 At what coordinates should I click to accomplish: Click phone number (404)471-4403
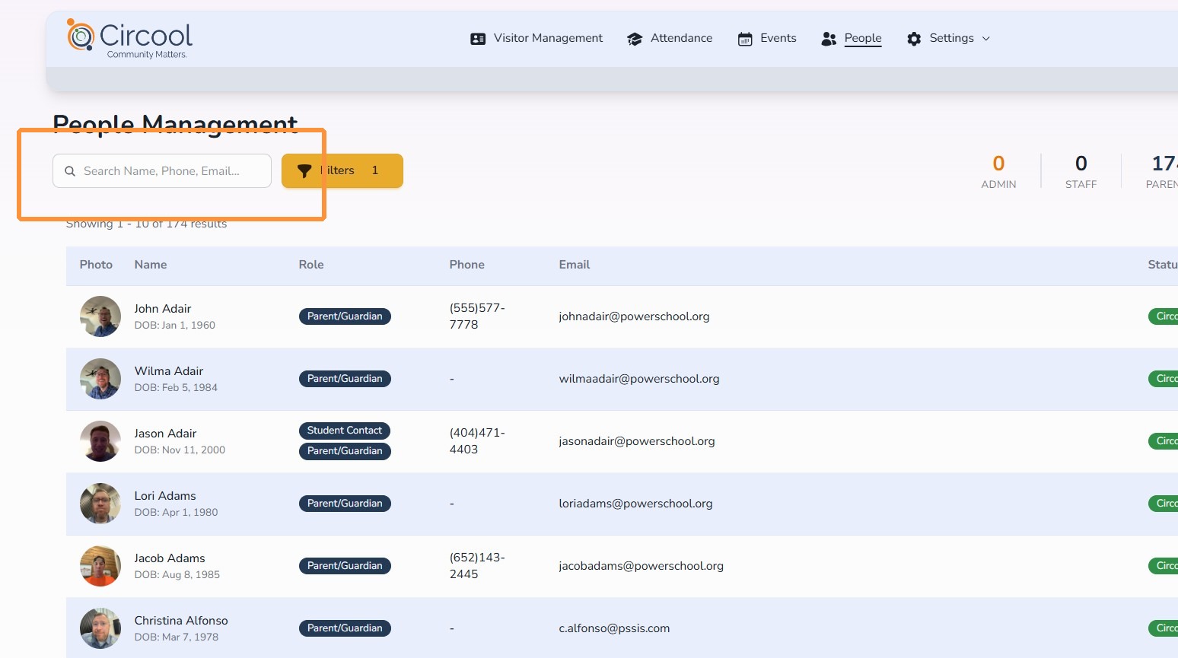coord(477,441)
